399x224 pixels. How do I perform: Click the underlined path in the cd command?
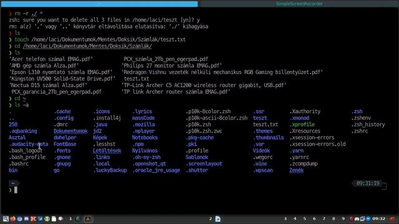click(x=87, y=46)
